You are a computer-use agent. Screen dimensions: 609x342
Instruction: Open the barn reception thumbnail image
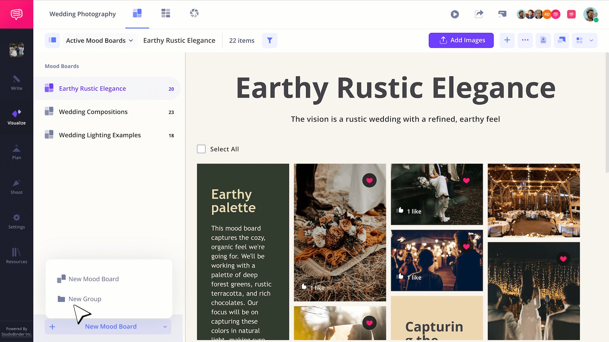click(x=534, y=200)
